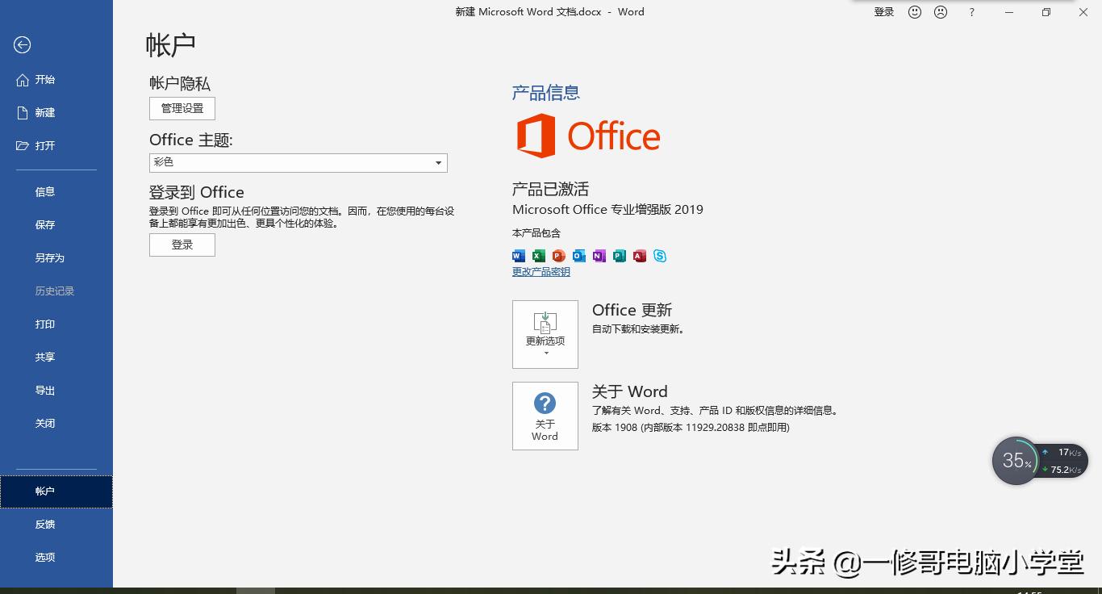Select 反馈 in the sidebar
This screenshot has width=1102, height=594.
click(56, 525)
